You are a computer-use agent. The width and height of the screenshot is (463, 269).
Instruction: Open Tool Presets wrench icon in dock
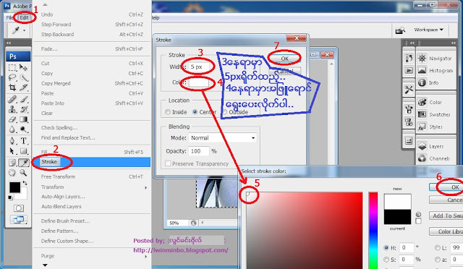(409, 90)
